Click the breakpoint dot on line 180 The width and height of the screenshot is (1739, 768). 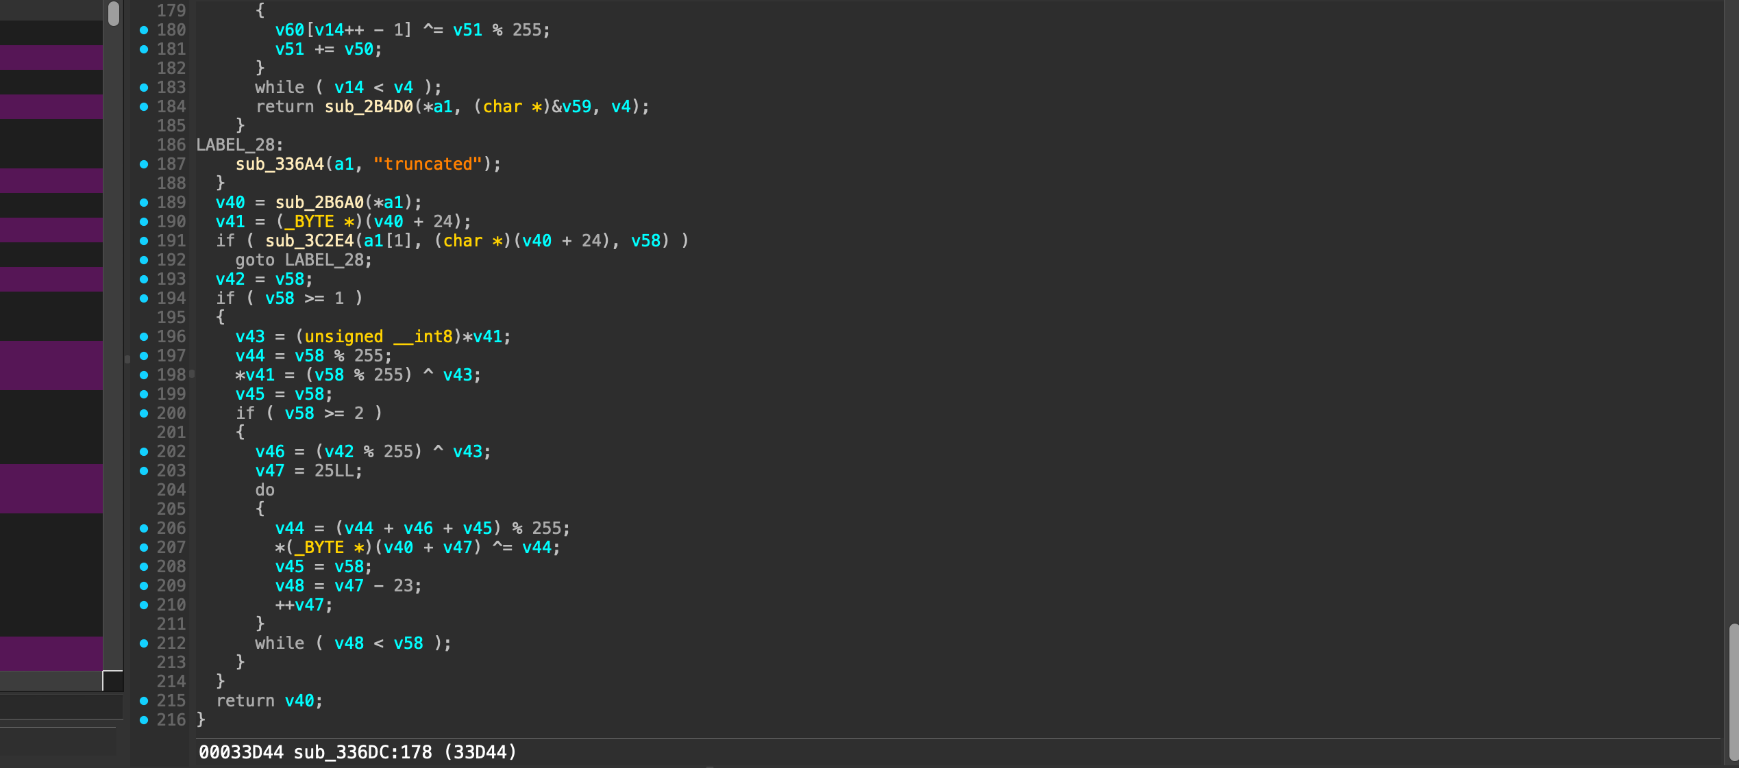(x=144, y=30)
